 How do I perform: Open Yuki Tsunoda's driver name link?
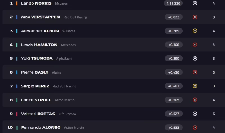click(37, 59)
